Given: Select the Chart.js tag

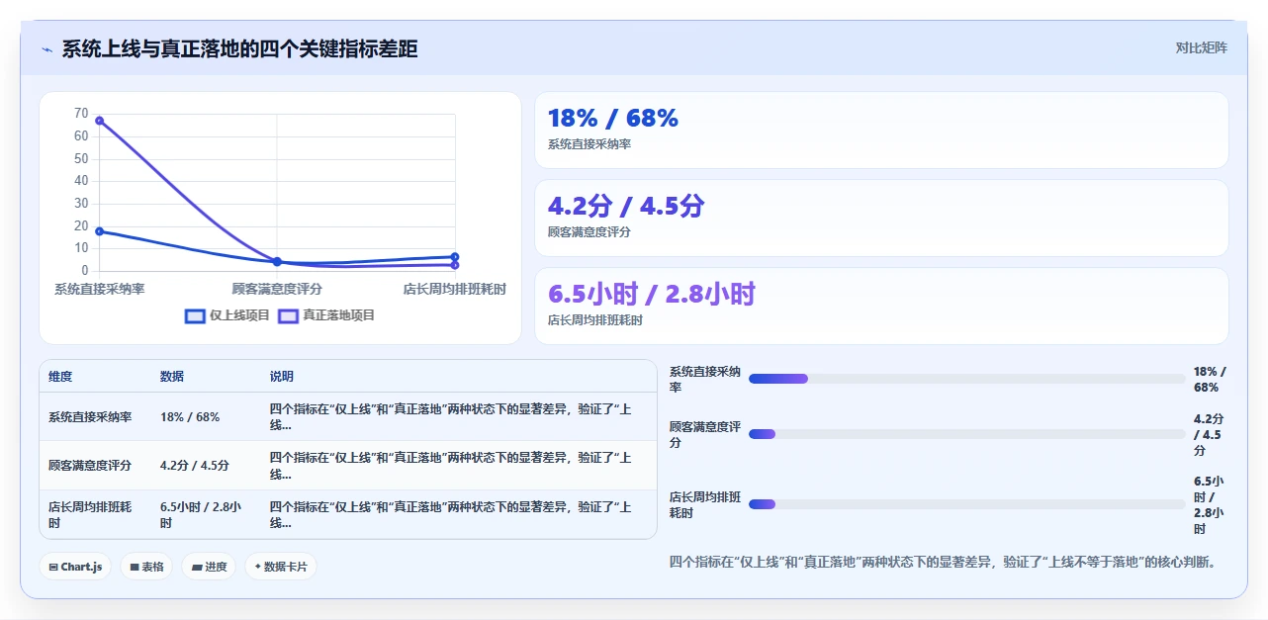Looking at the screenshot, I should pos(76,567).
